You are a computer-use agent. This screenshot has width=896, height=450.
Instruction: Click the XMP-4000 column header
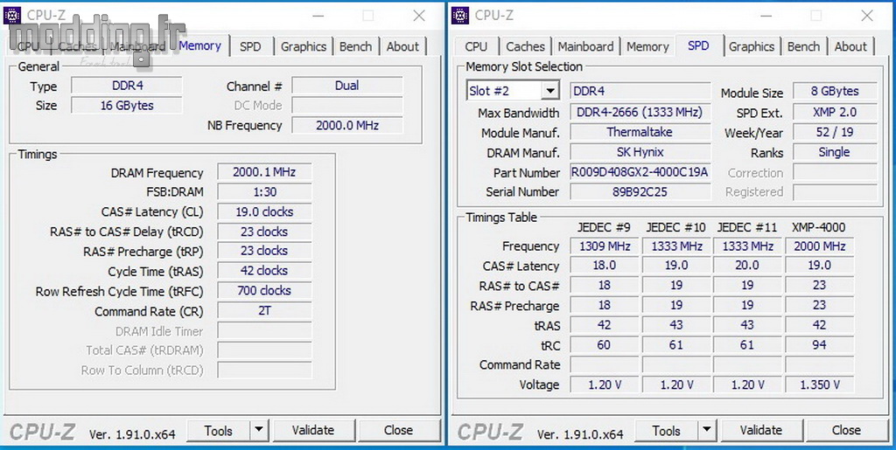click(x=818, y=227)
